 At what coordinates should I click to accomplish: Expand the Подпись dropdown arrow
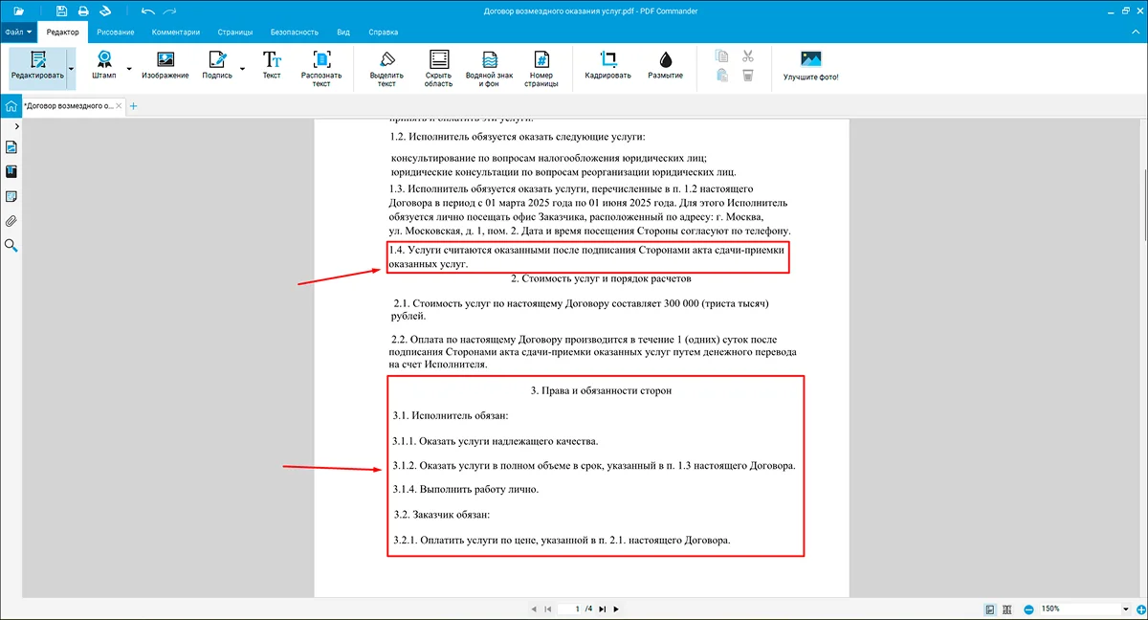pos(242,69)
